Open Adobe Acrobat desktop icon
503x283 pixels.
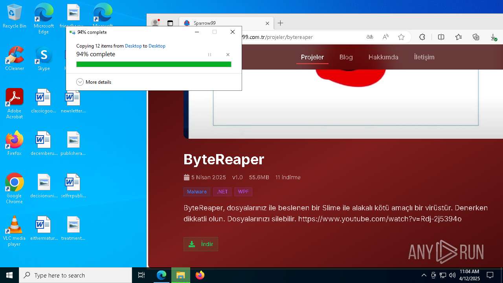point(15,104)
